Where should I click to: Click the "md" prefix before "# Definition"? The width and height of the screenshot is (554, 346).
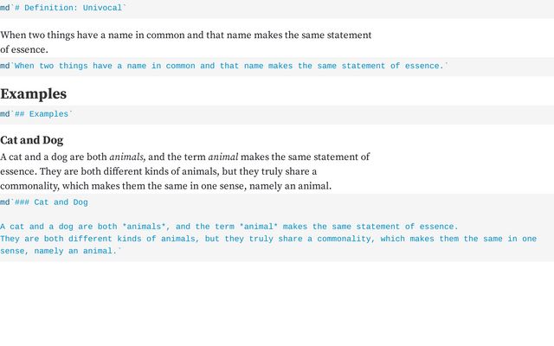5,8
